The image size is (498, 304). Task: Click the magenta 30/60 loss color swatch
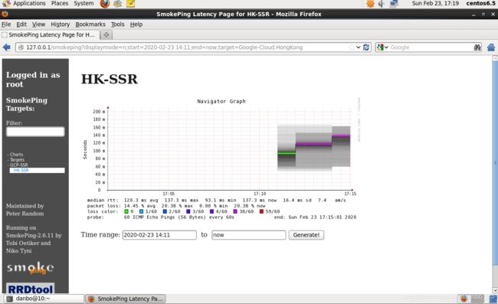(x=235, y=211)
